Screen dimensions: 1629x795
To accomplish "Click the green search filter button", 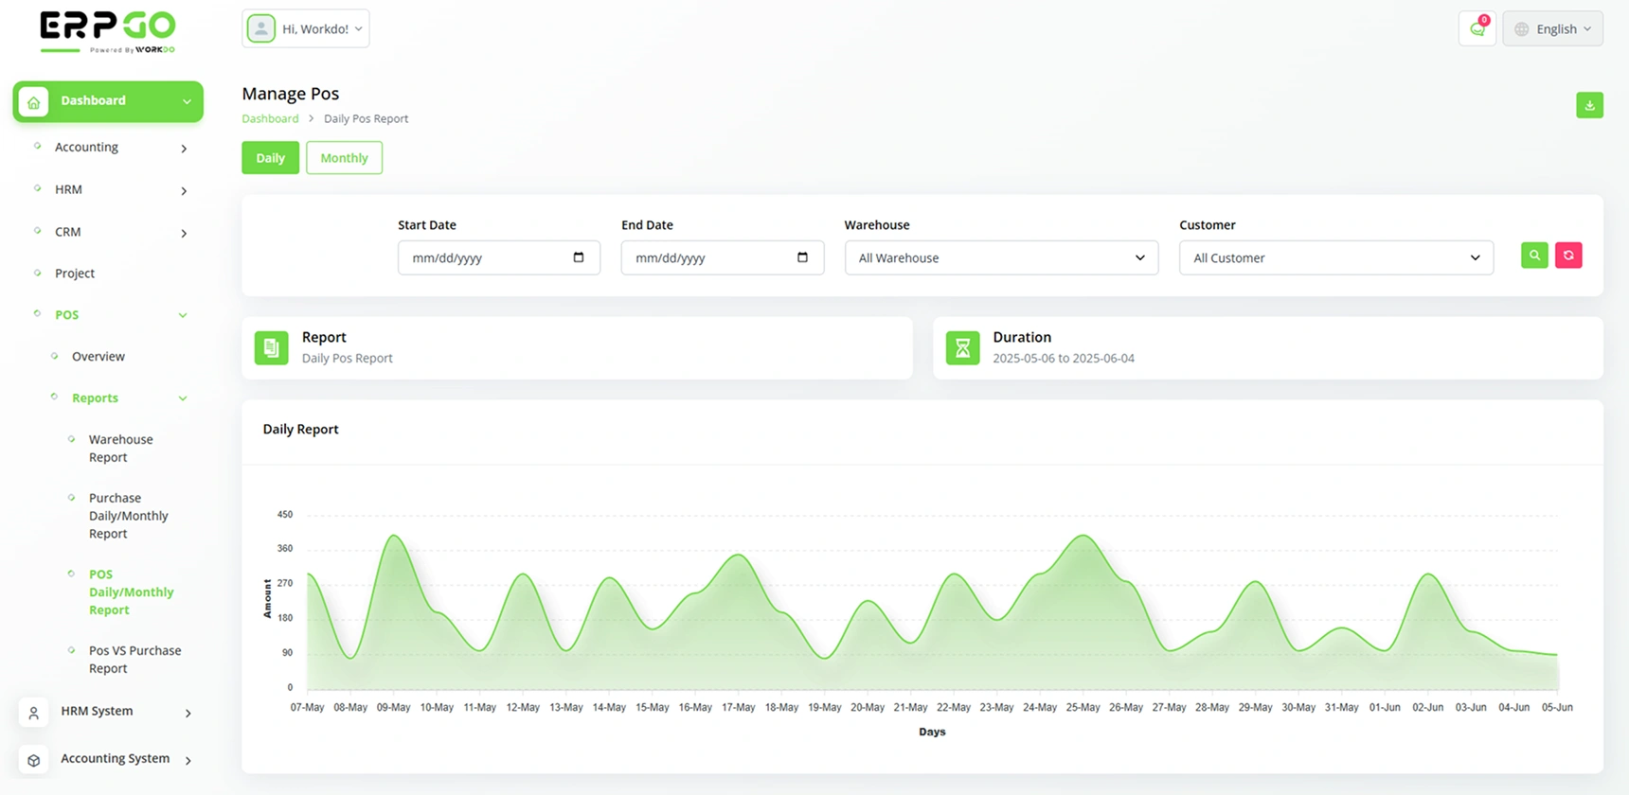I will pyautogui.click(x=1534, y=256).
